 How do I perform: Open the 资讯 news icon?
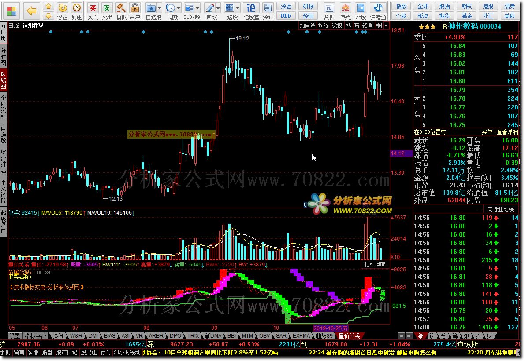click(268, 8)
